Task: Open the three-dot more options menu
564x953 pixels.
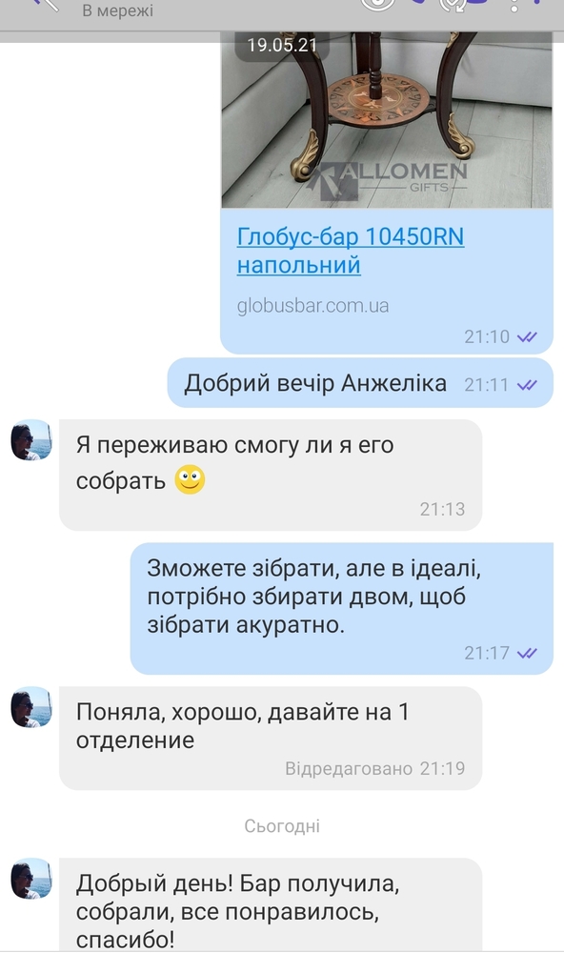Action: [514, 5]
